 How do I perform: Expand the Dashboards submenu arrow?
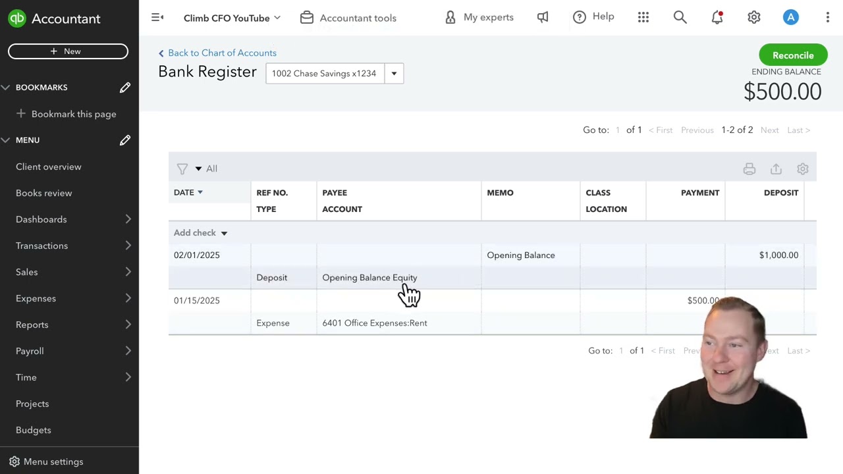(x=128, y=219)
